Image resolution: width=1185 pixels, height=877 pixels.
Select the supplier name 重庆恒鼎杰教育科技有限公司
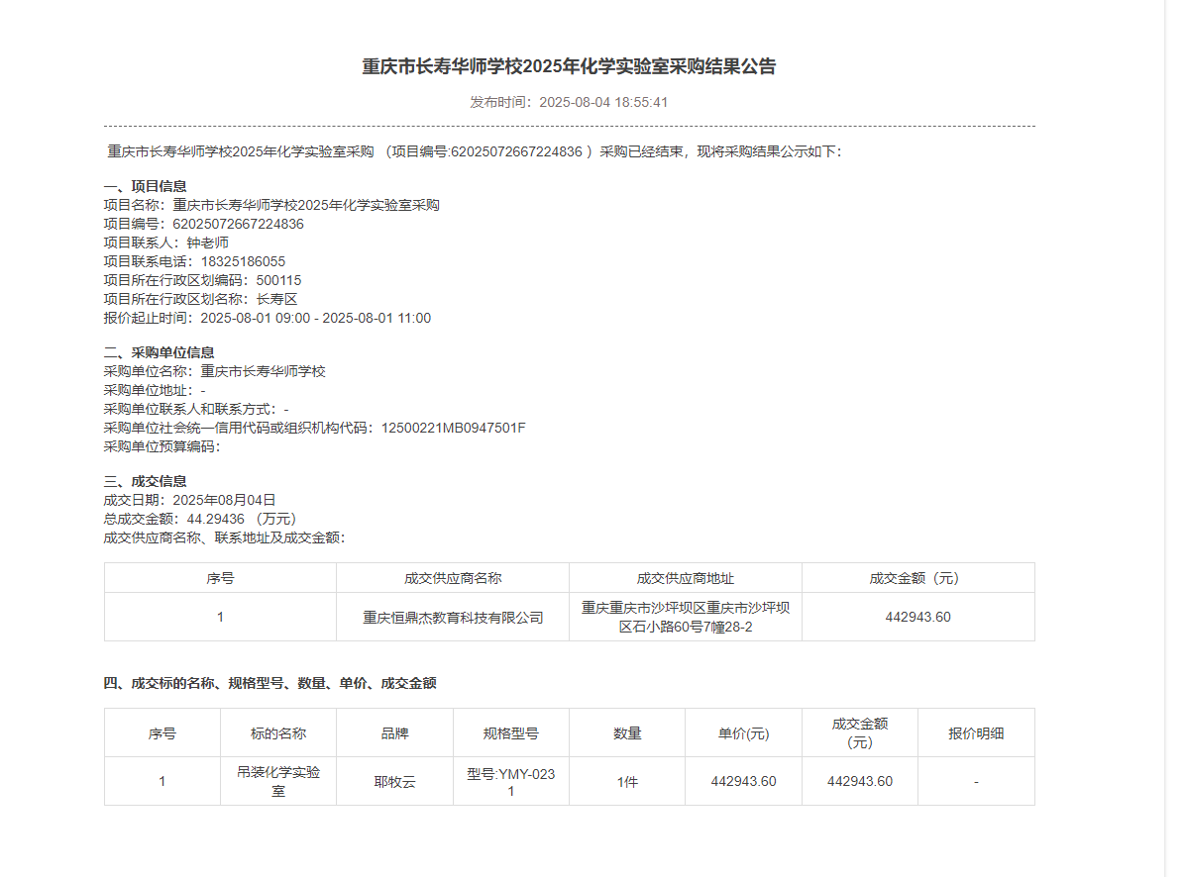click(x=452, y=616)
